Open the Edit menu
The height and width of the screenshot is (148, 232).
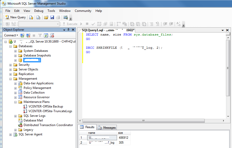tap(17, 11)
